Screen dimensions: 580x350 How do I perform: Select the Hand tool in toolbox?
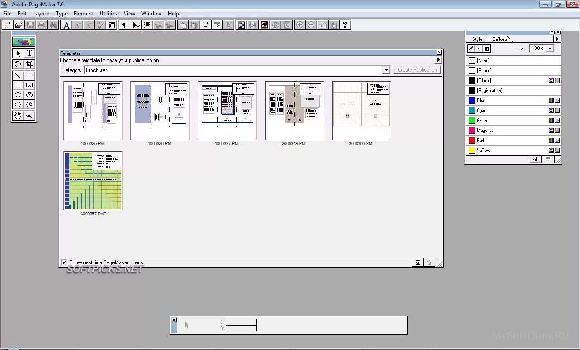click(x=18, y=116)
